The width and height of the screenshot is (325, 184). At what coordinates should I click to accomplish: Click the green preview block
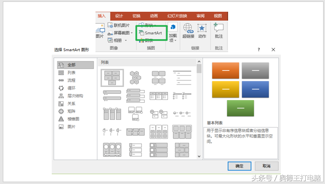point(240,108)
